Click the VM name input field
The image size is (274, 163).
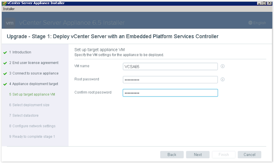(x=170, y=67)
